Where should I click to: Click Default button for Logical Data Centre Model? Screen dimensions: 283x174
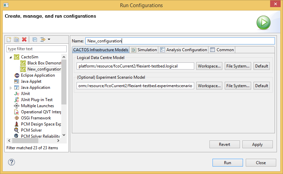pos(262,66)
